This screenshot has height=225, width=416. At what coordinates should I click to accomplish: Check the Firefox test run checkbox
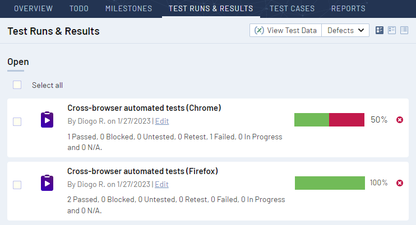17,185
